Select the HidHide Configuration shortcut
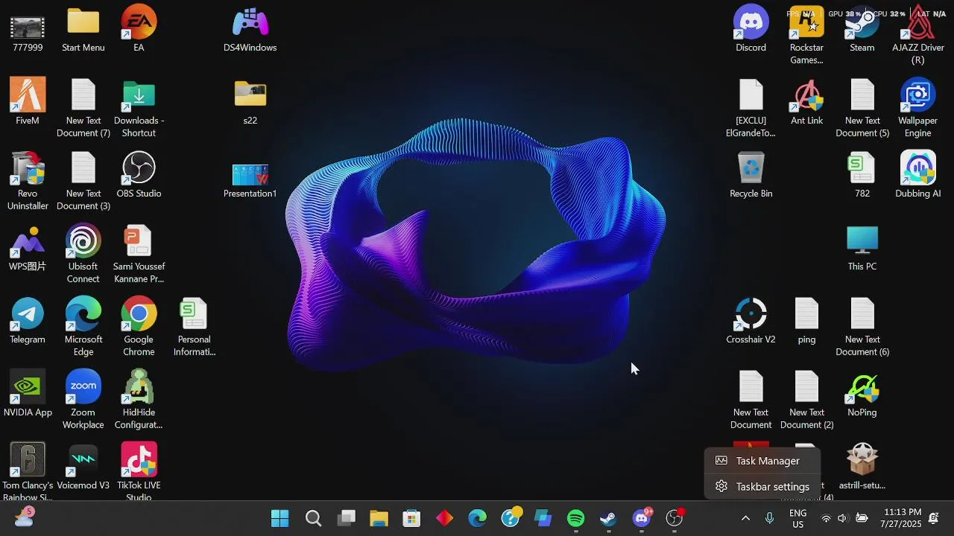Viewport: 954px width, 536px height. pos(139,400)
